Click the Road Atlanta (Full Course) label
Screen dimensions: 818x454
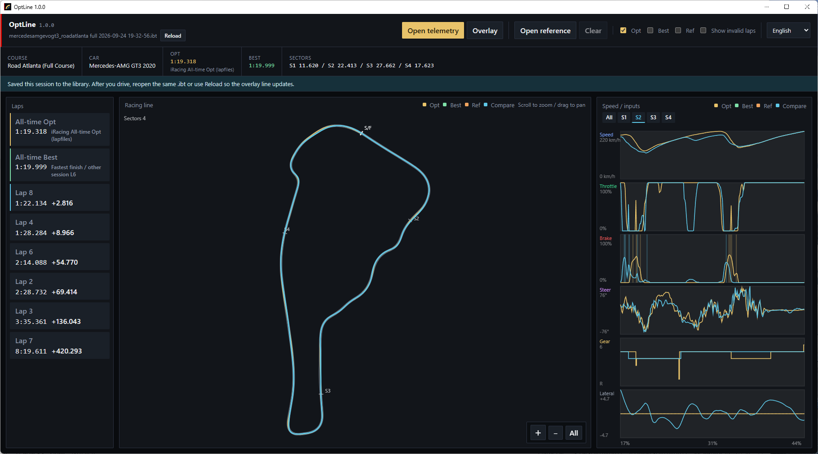pyautogui.click(x=41, y=65)
